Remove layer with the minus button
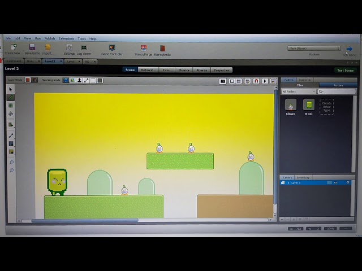The width and height of the screenshot is (362, 271). [x=288, y=220]
